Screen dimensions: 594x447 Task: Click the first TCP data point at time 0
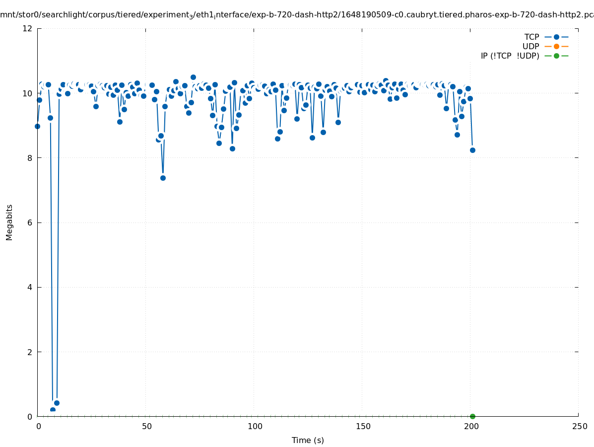37,126
